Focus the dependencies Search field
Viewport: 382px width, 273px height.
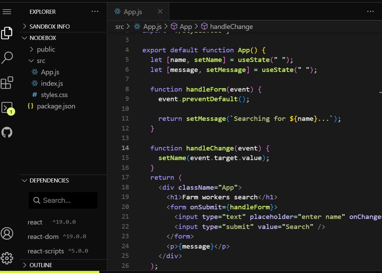63,200
